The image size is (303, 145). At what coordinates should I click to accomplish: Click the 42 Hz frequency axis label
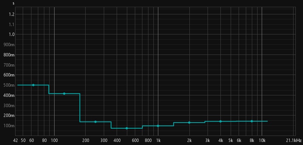[x=16, y=140]
